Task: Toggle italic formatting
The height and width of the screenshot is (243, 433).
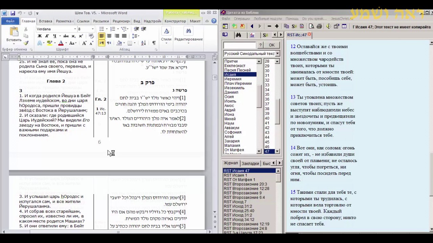Action: 47,36
